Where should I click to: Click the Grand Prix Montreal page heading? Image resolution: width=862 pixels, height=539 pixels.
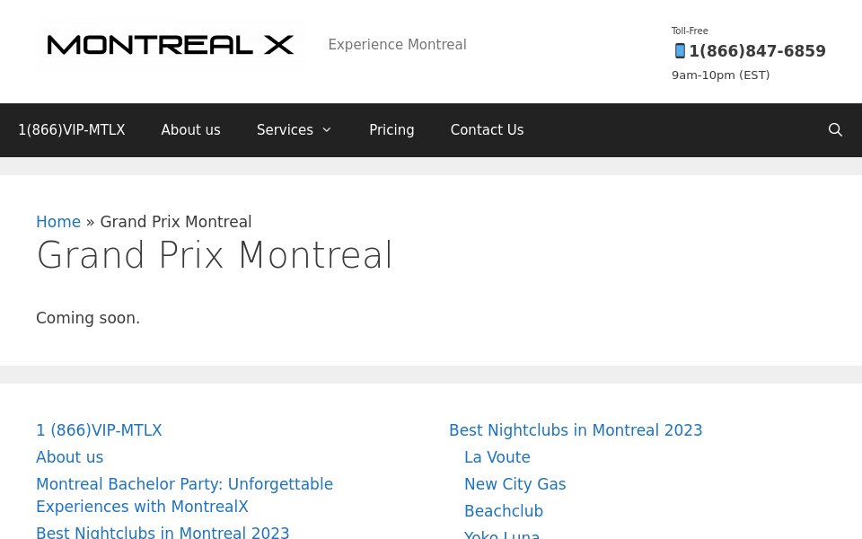(x=215, y=256)
